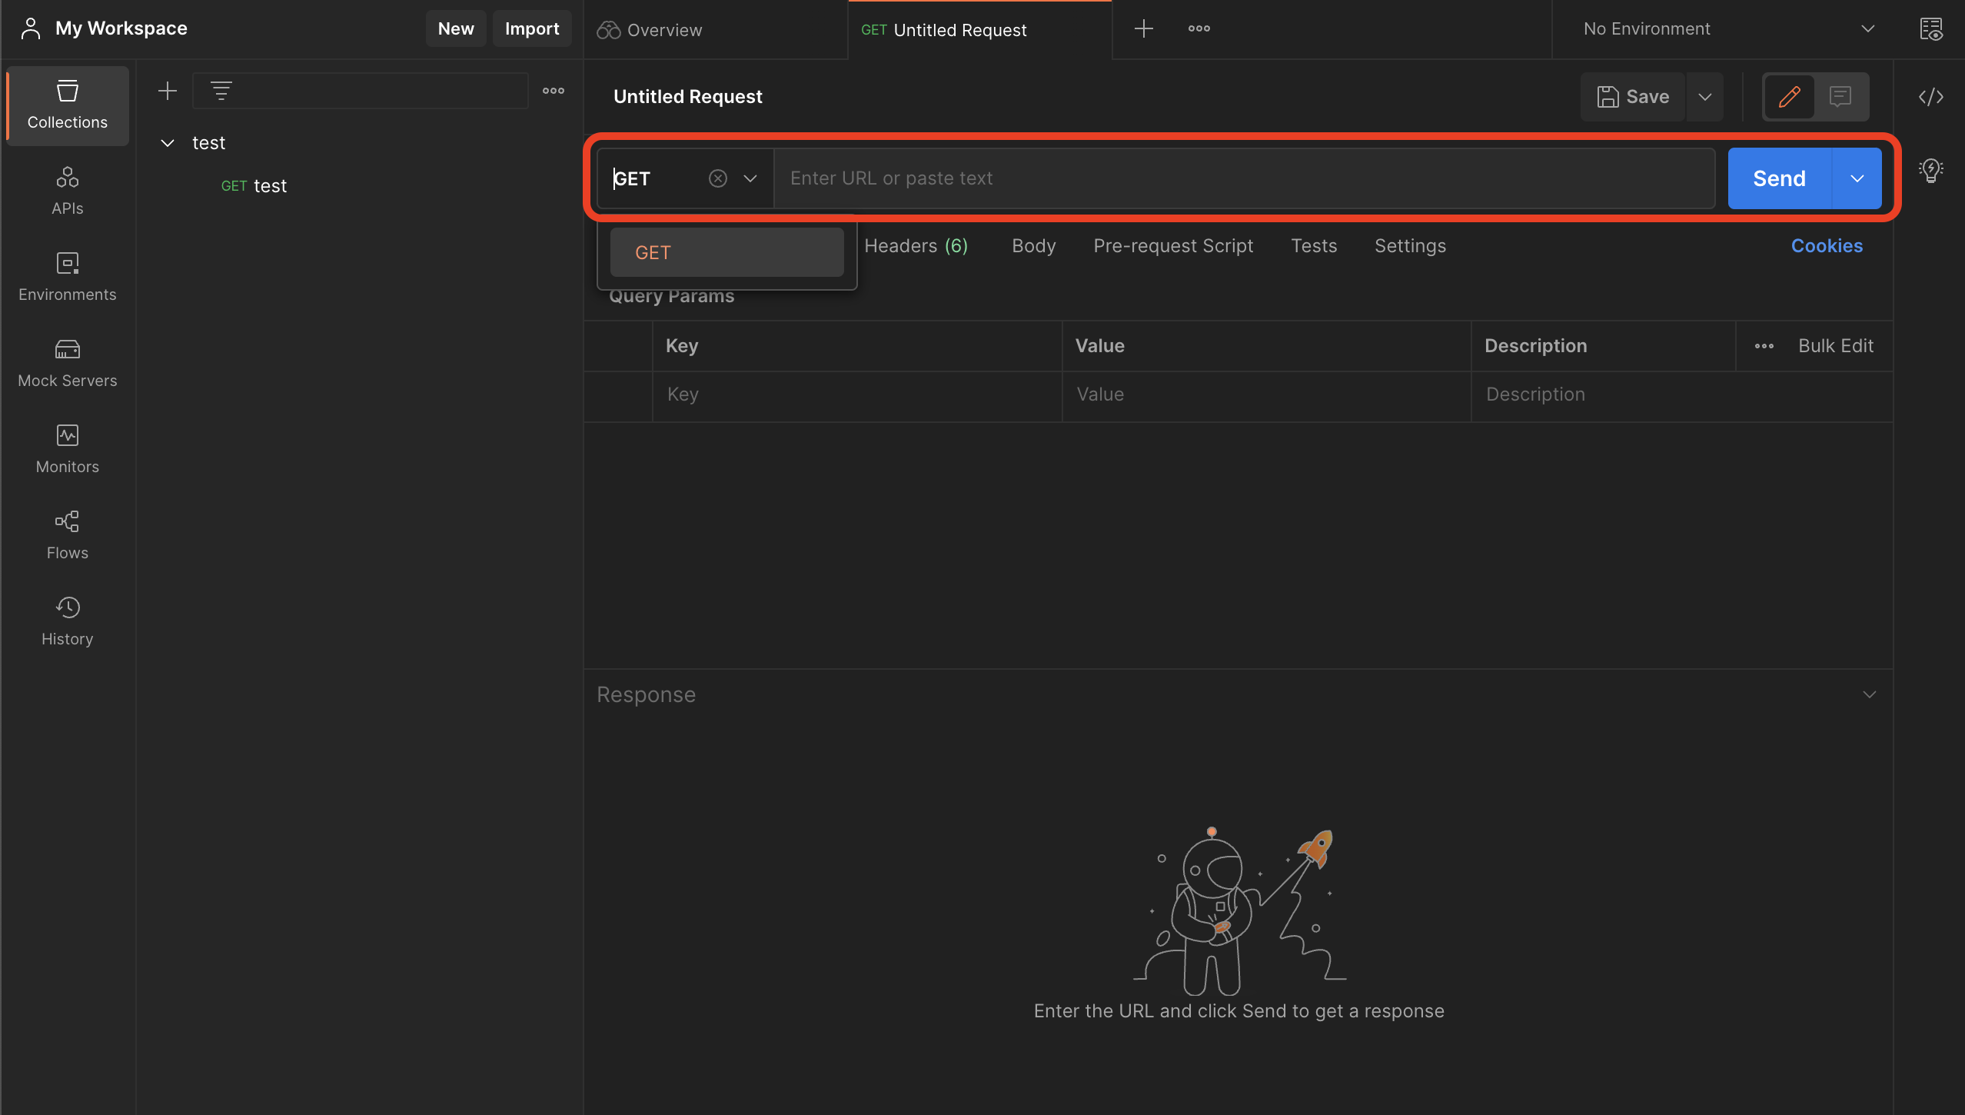Open the Flows sidebar section

68,536
